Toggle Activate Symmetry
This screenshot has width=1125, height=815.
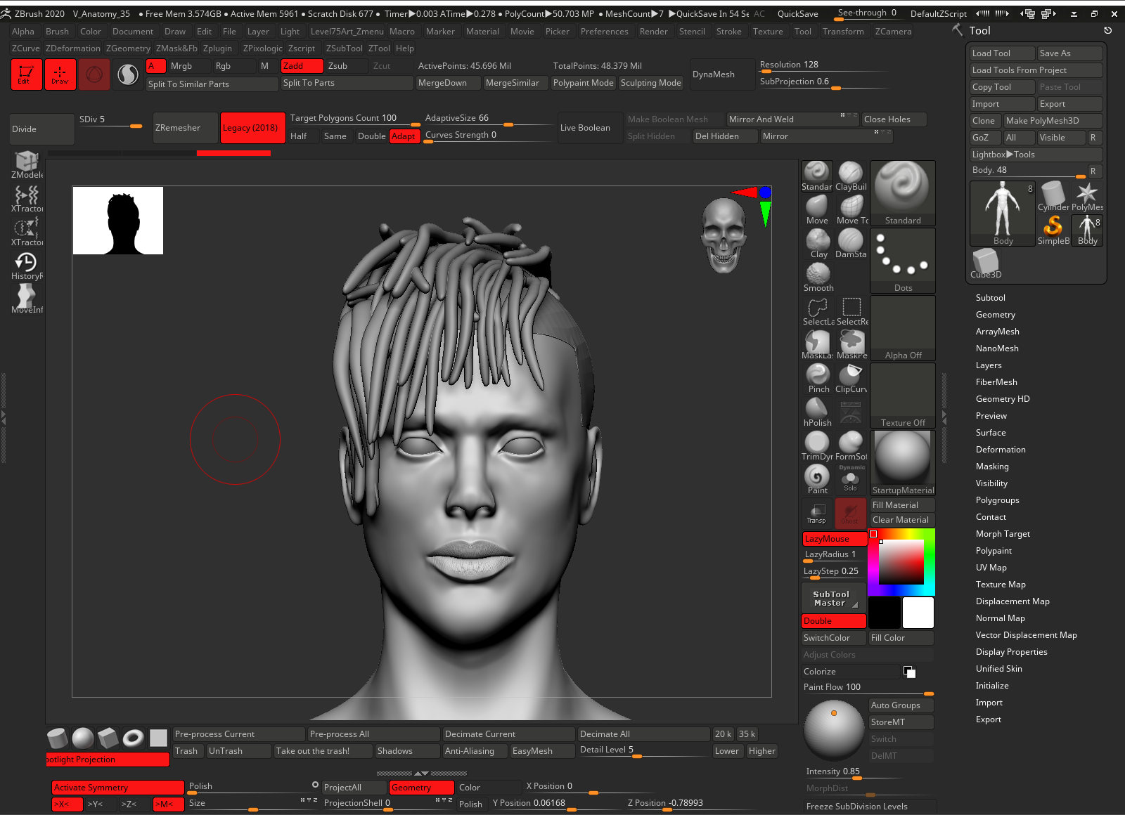(118, 788)
